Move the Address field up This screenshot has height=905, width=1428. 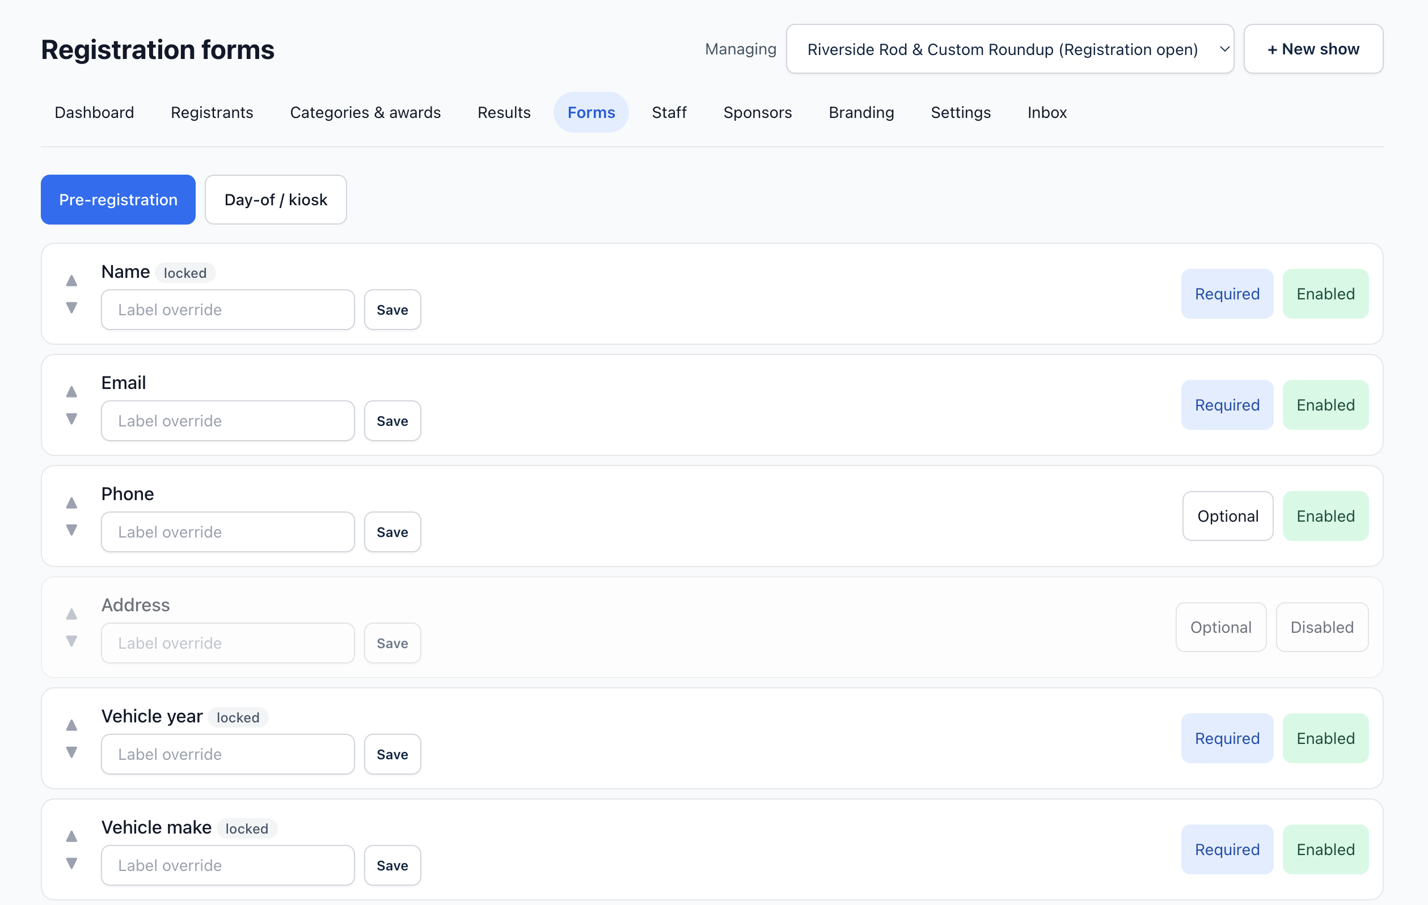pyautogui.click(x=71, y=614)
